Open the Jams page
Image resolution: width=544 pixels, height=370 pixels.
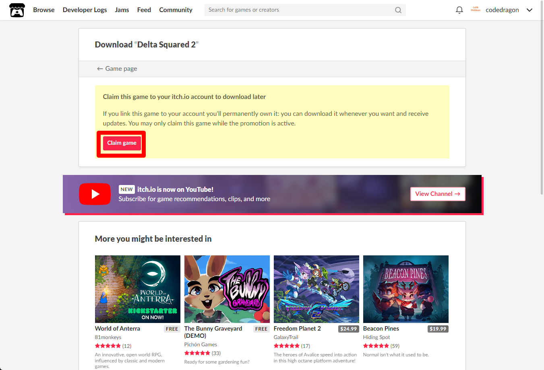pyautogui.click(x=122, y=10)
